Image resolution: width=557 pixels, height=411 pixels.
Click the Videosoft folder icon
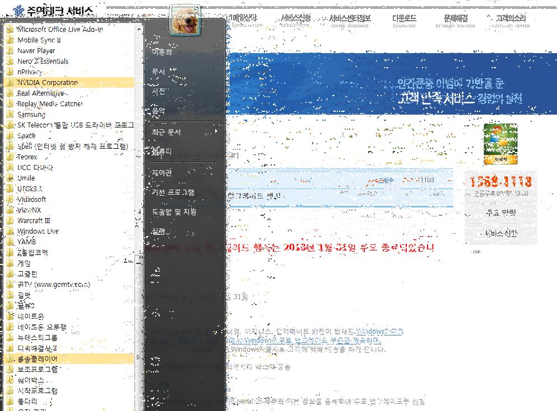click(10, 199)
